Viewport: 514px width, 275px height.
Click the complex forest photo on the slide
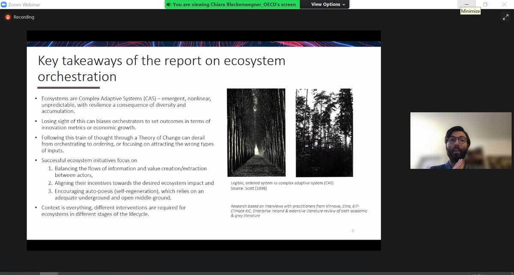tap(324, 133)
